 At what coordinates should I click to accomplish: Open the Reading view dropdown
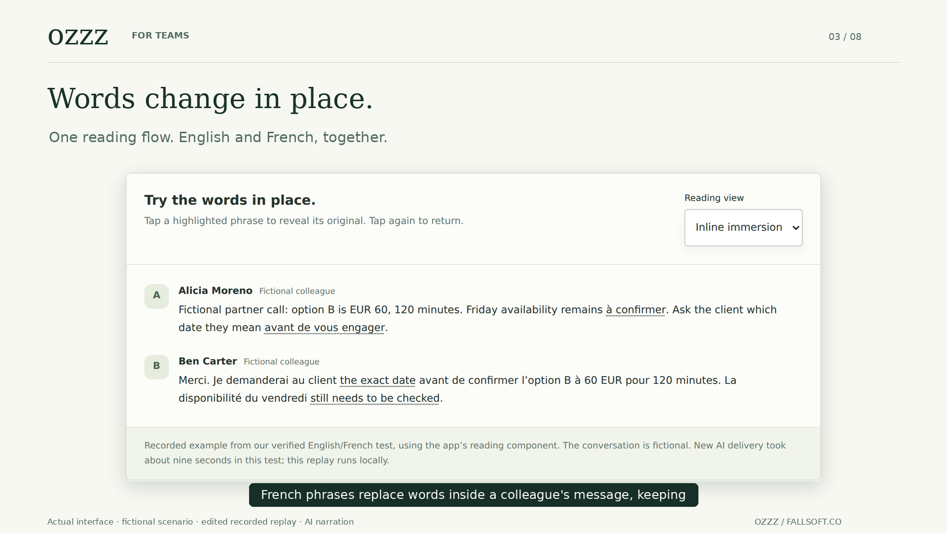743,228
